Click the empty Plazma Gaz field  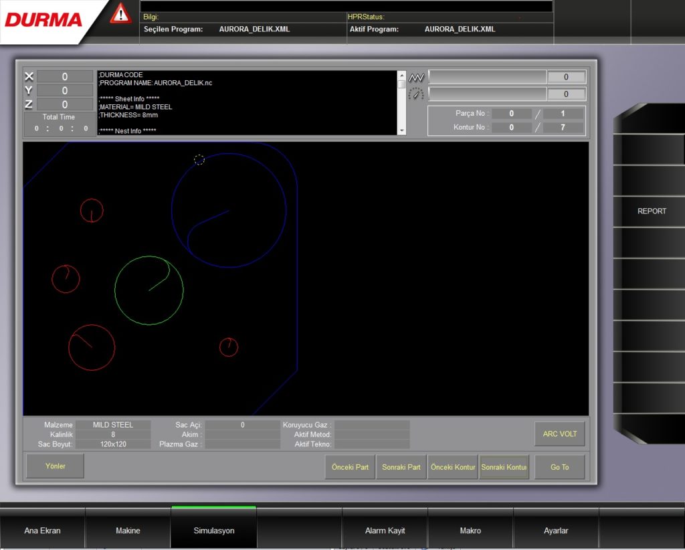point(242,444)
